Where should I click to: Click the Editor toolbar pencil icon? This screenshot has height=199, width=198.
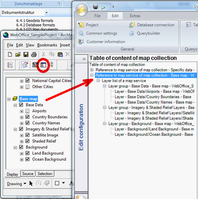26,65
